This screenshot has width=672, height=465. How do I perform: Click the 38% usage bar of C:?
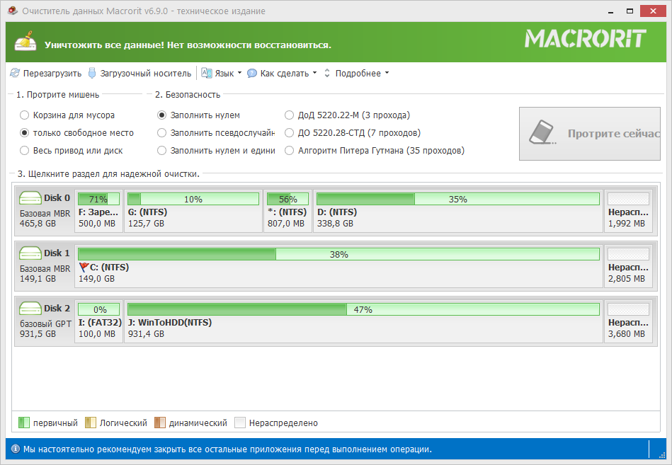(x=338, y=254)
